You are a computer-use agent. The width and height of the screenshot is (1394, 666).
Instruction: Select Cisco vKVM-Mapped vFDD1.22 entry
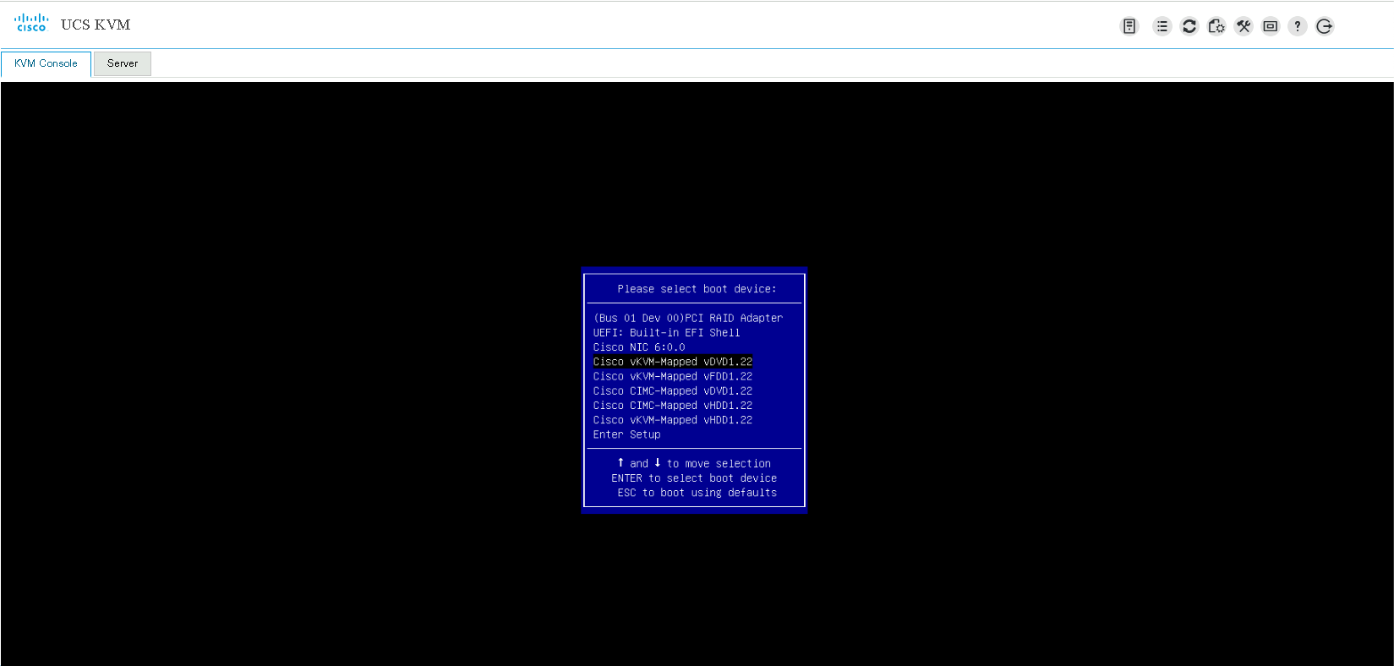672,376
